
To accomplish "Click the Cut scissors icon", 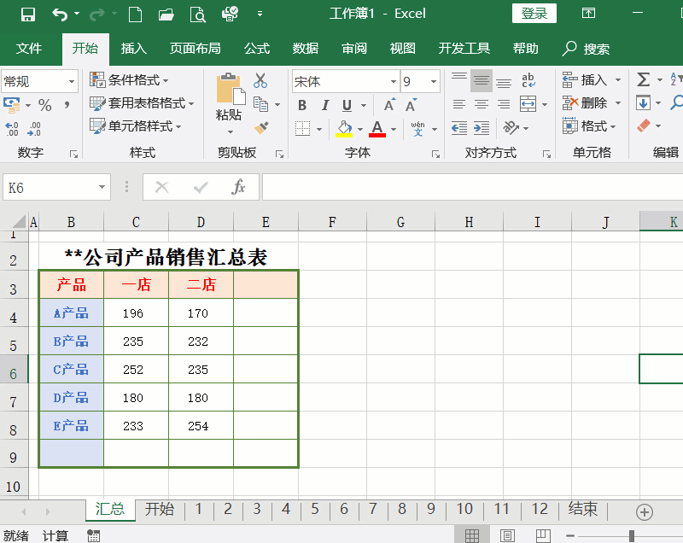I will pos(261,81).
